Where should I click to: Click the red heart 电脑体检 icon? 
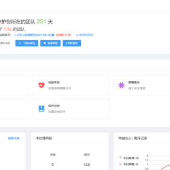tap(42, 85)
